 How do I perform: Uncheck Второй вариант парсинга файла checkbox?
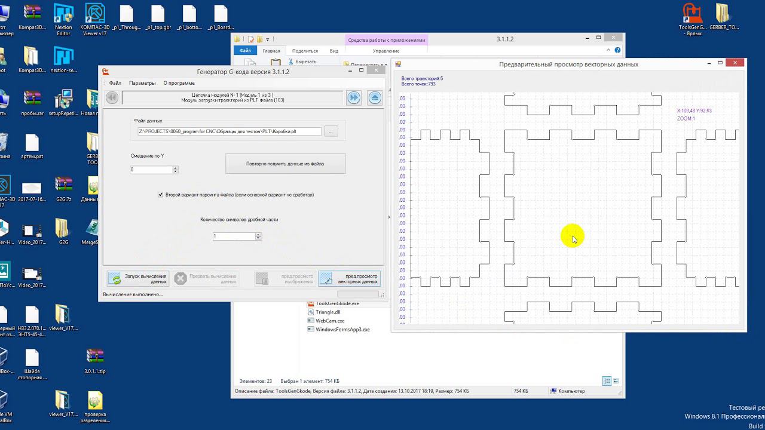(160, 195)
